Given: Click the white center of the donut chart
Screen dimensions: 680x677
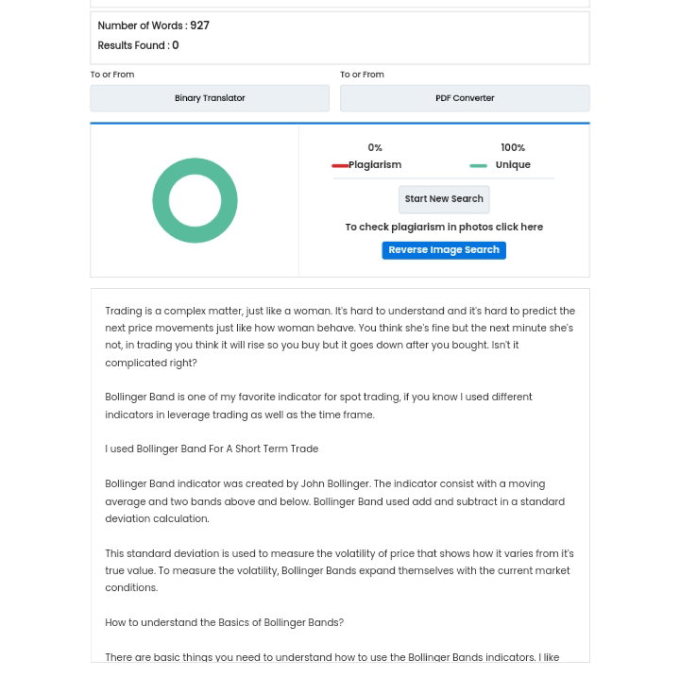Looking at the screenshot, I should pos(195,200).
